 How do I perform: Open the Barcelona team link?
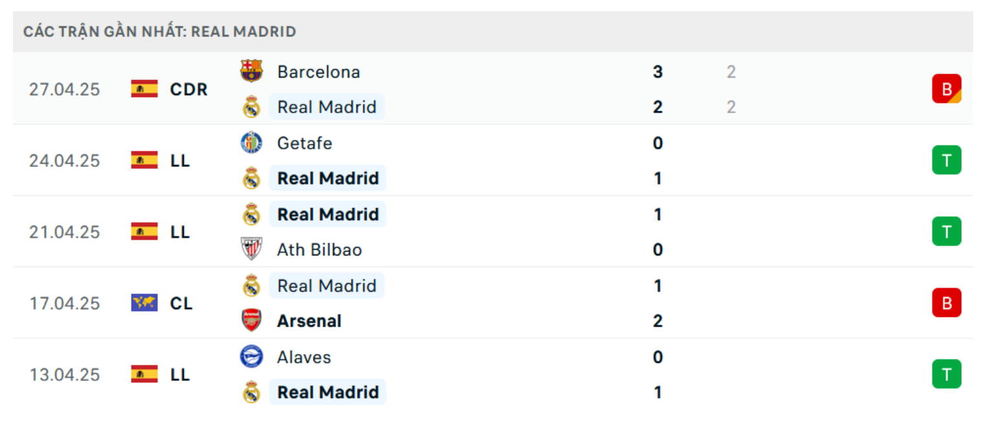[x=319, y=72]
